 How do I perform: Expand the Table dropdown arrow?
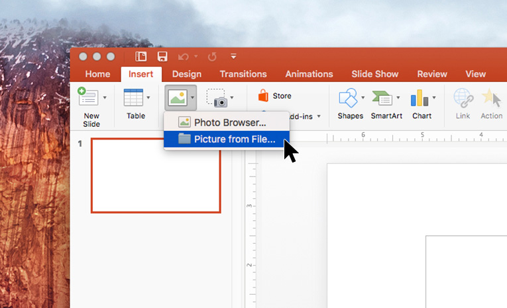click(148, 97)
